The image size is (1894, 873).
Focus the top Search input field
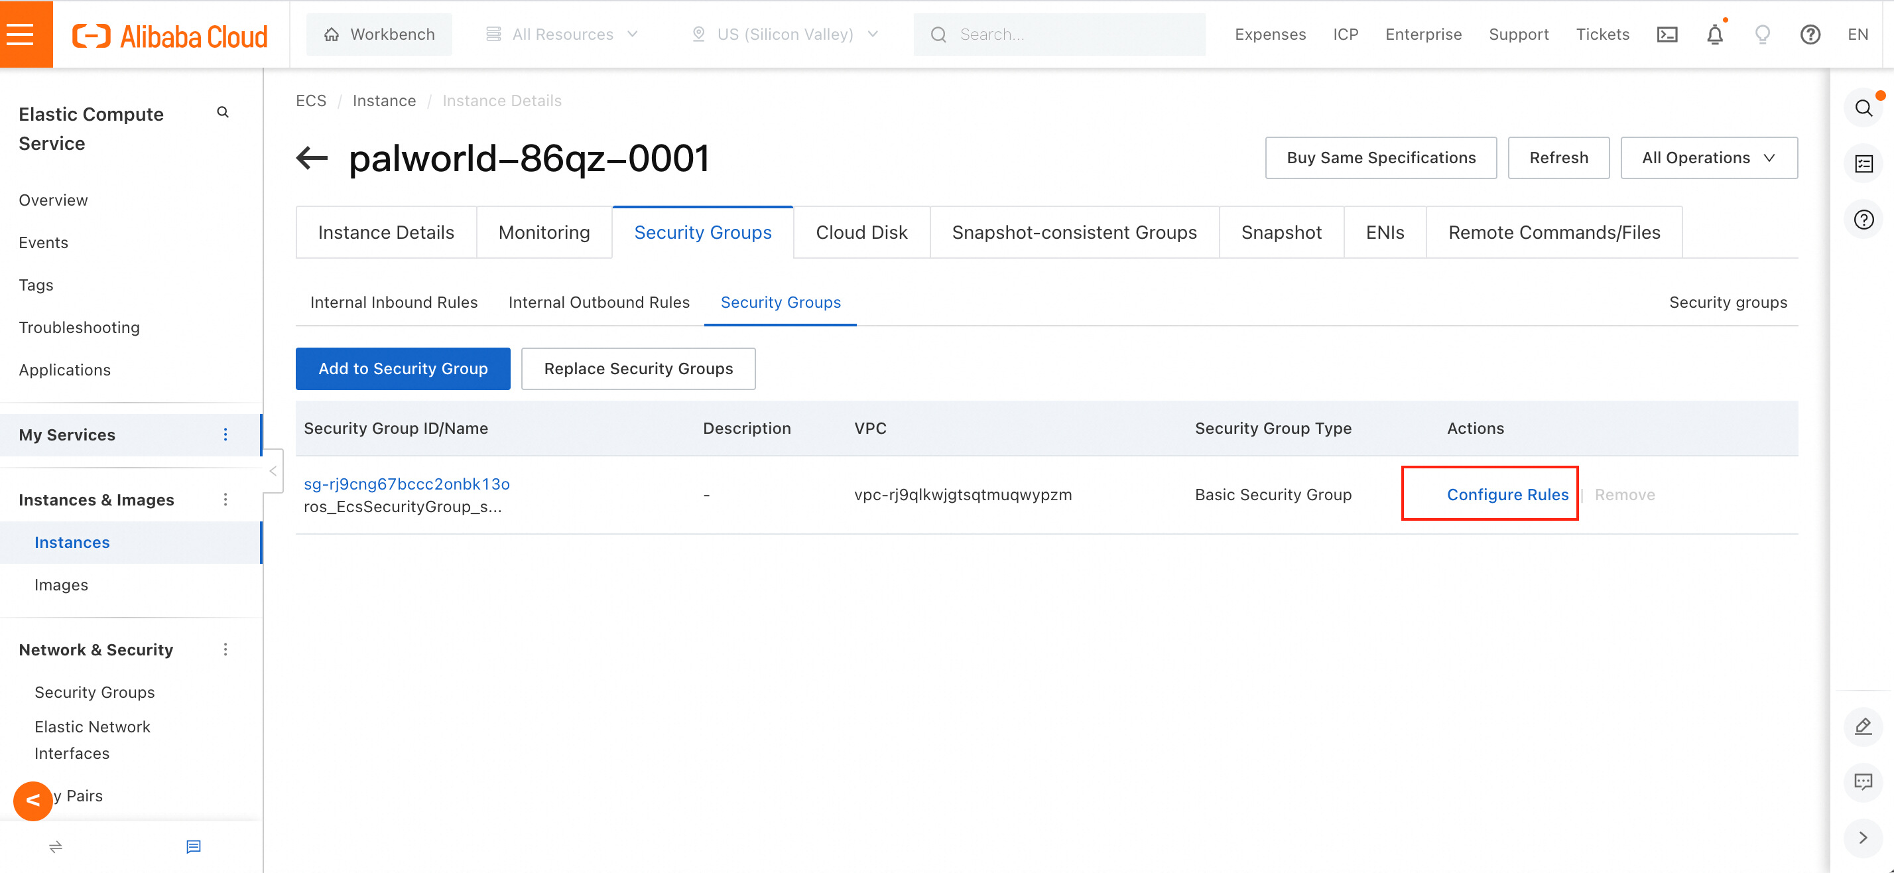(x=1060, y=34)
